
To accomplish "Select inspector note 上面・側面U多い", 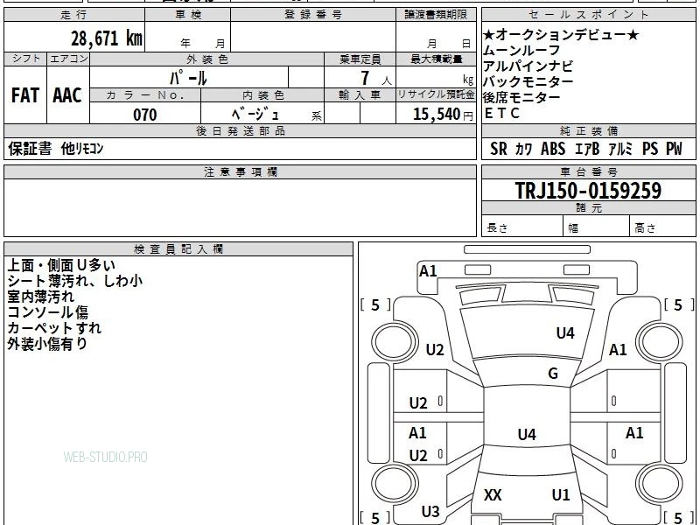I will coord(61,265).
